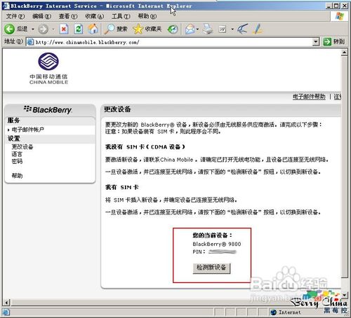Viewport: 351px width, 318px height.
Task: Click the address bar URL field
Action: pyautogui.click(x=173, y=42)
